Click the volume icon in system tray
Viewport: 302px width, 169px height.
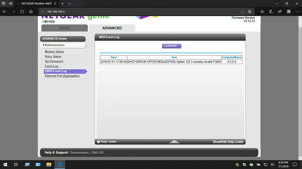272,164
